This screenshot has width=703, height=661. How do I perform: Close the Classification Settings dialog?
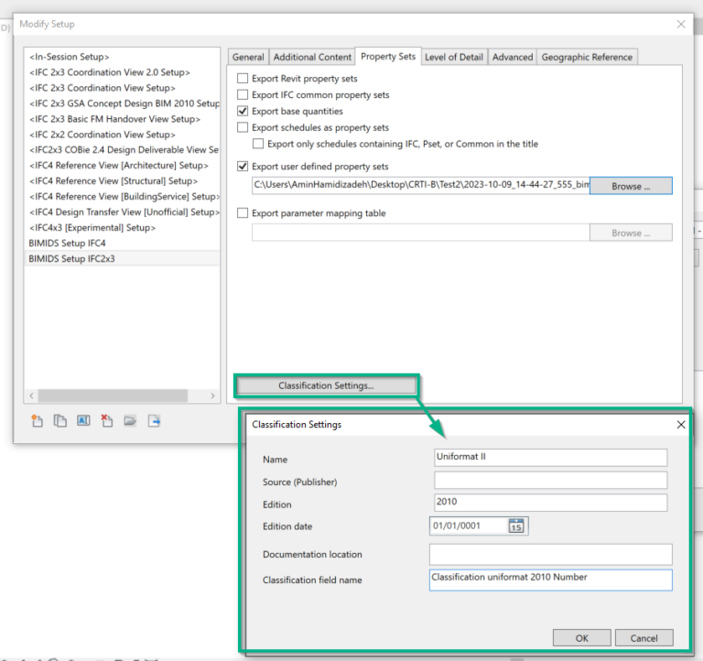click(x=680, y=425)
